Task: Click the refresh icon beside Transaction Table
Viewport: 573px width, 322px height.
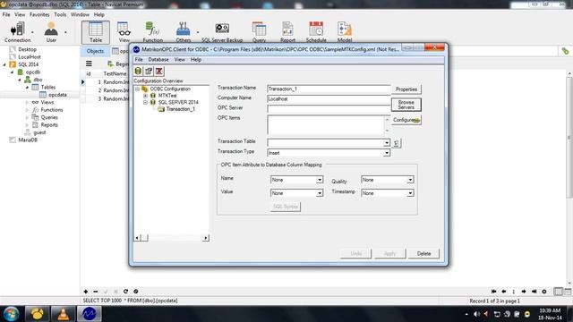Action: coord(397,143)
